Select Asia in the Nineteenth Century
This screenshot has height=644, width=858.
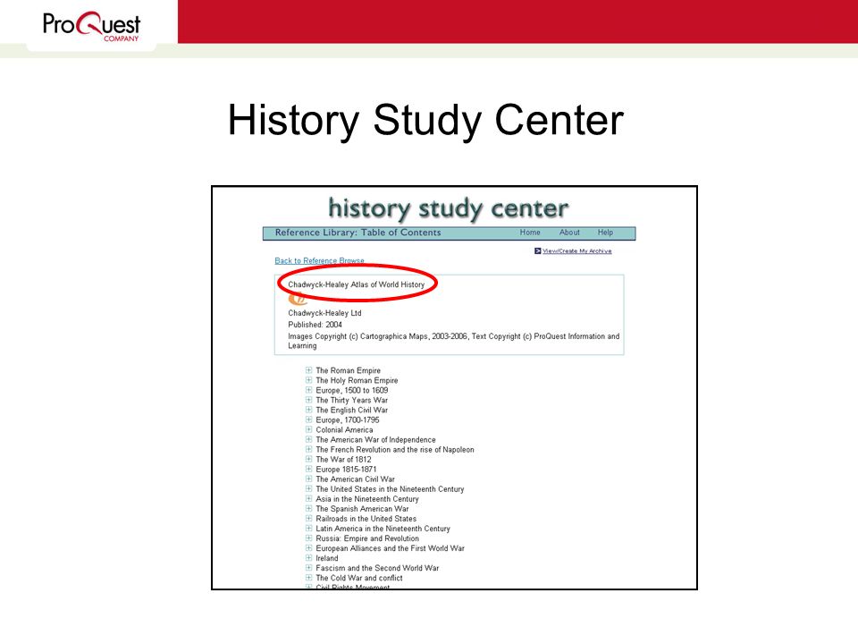click(x=367, y=499)
